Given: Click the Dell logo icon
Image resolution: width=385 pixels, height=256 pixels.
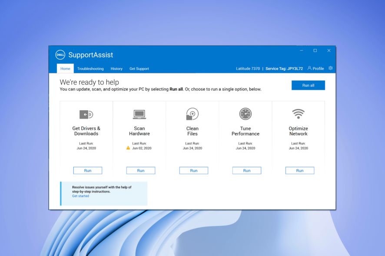Looking at the screenshot, I should (x=60, y=55).
